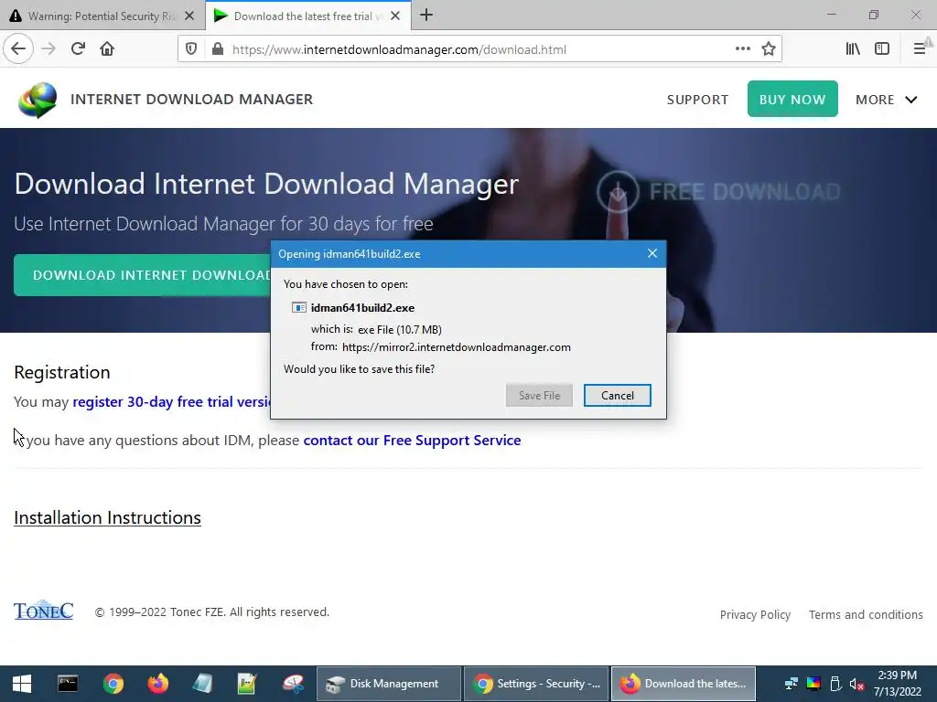Click the forward navigation arrow
This screenshot has height=702, width=937.
coord(48,49)
